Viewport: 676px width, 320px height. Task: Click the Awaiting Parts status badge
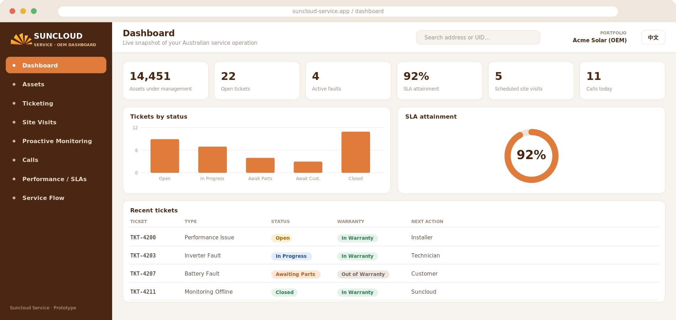[296, 274]
